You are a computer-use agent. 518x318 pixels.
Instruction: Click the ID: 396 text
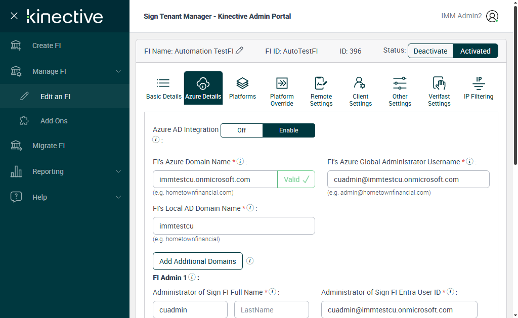point(351,51)
